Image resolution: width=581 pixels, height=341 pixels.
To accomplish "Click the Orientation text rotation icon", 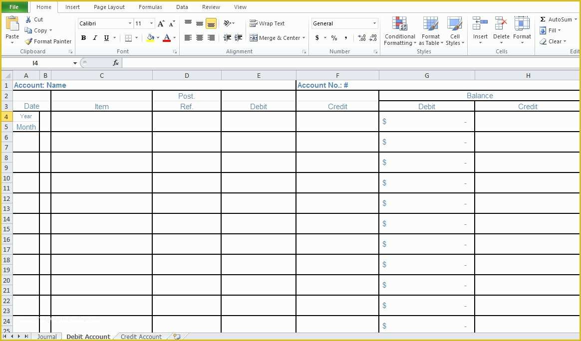I will click(227, 23).
